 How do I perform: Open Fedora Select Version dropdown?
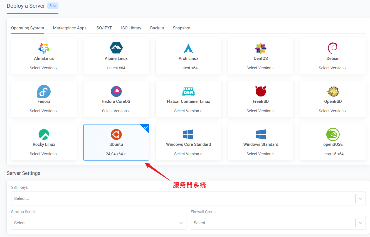(x=44, y=111)
